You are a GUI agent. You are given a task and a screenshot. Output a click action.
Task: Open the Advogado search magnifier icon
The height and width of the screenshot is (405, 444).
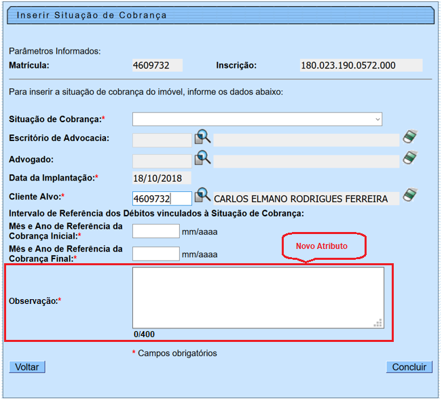203,159
